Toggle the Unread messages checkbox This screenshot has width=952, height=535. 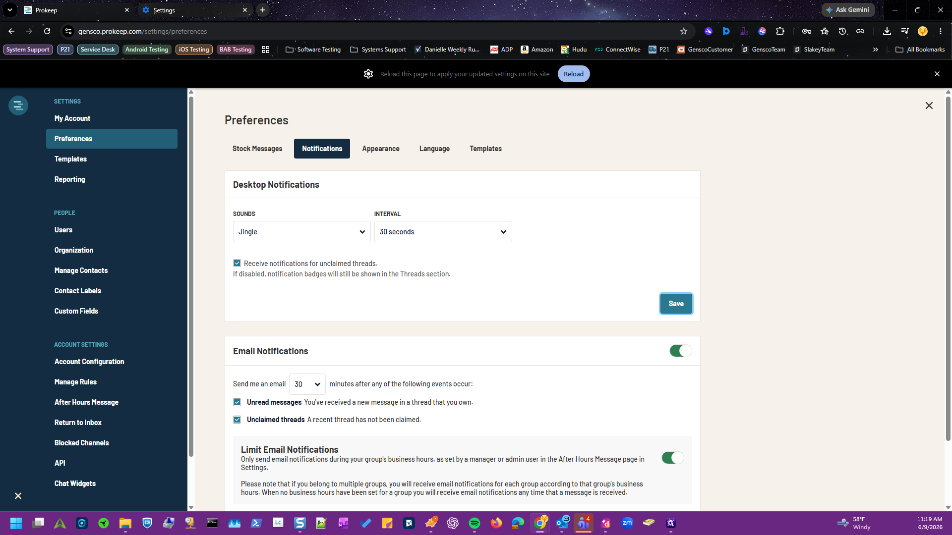pos(237,402)
